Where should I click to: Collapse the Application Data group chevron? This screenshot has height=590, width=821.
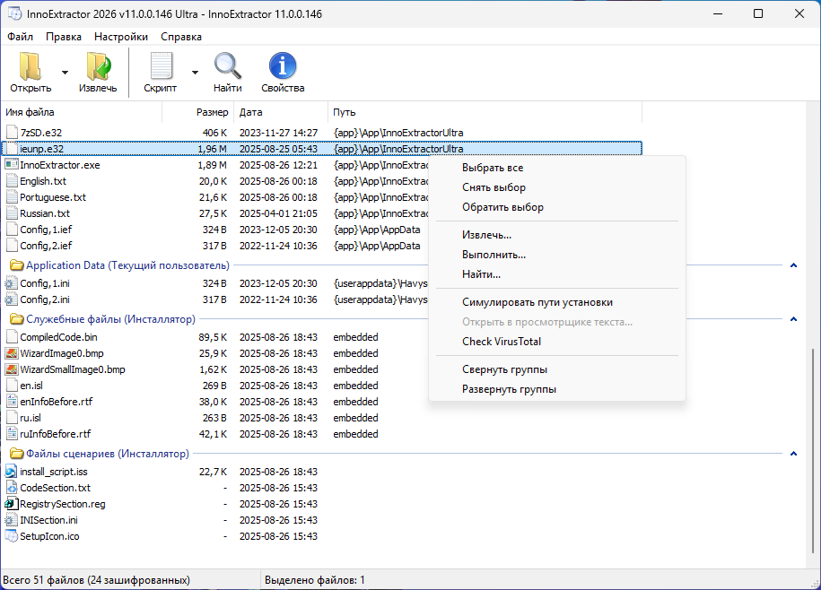pyautogui.click(x=794, y=265)
